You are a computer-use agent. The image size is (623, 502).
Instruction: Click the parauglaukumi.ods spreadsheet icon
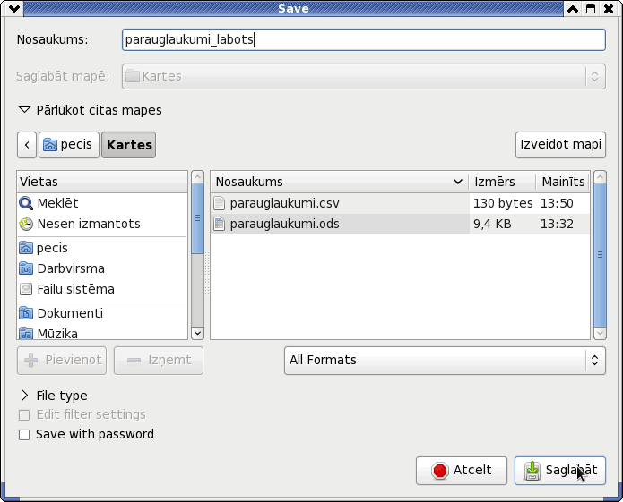coord(220,224)
